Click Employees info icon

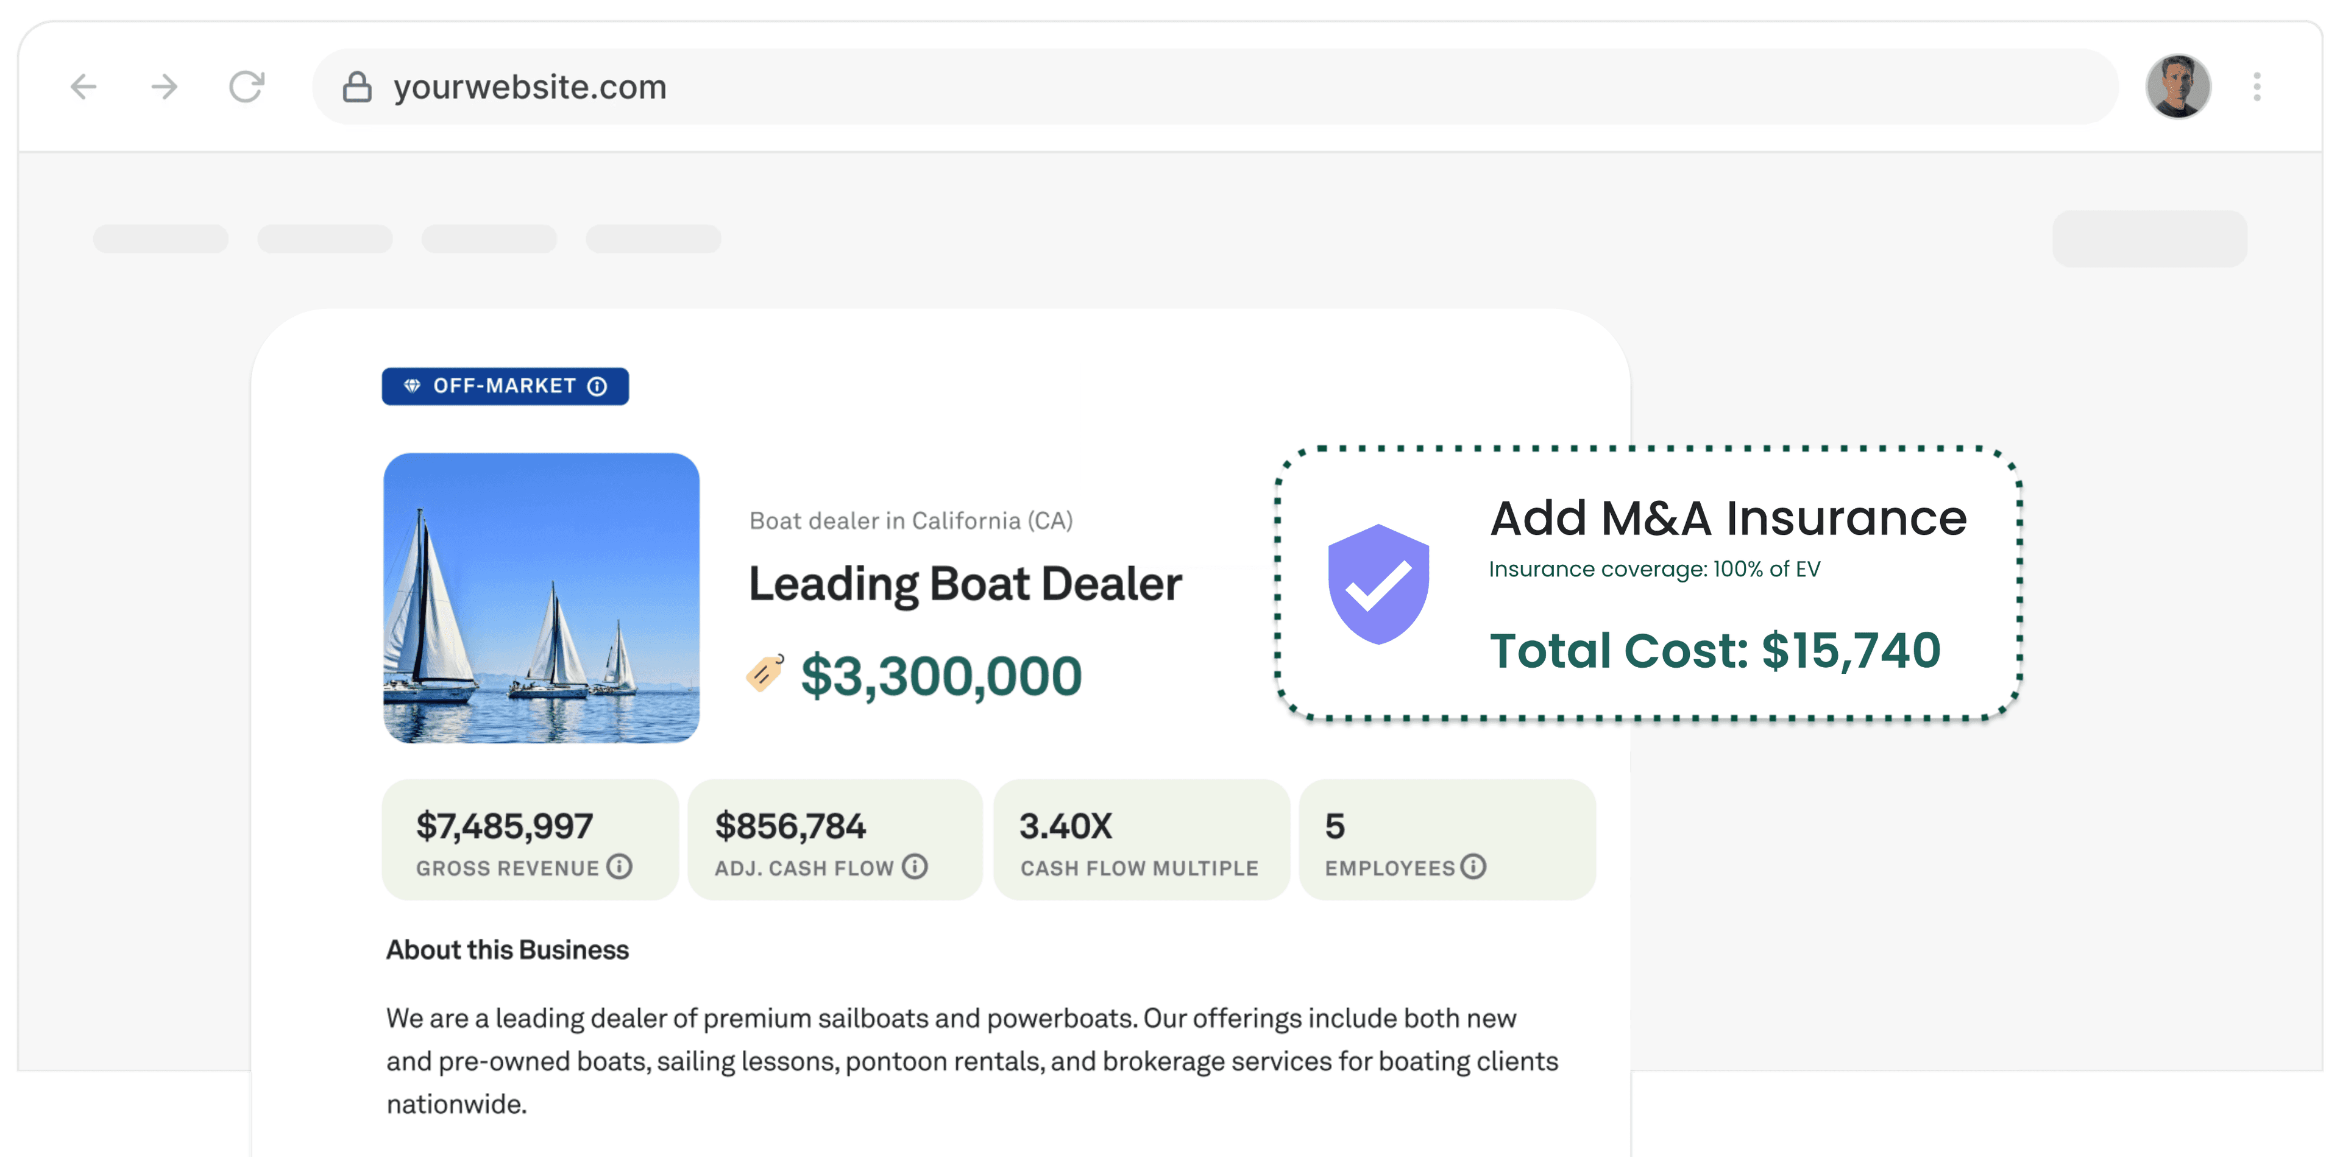click(1473, 866)
